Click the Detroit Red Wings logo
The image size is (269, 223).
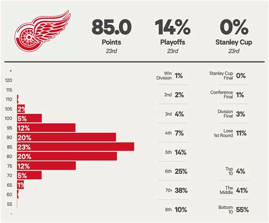[43, 31]
